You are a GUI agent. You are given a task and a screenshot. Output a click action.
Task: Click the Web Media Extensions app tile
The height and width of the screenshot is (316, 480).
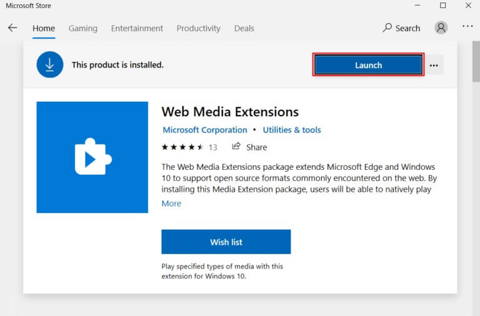(x=92, y=157)
